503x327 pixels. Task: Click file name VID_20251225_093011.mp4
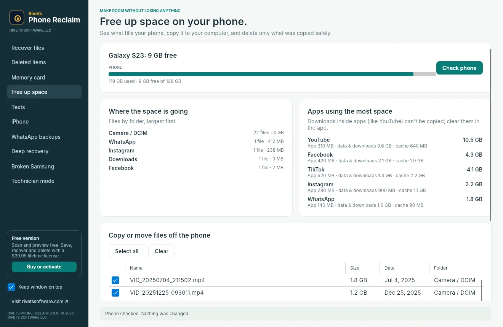(x=167, y=293)
